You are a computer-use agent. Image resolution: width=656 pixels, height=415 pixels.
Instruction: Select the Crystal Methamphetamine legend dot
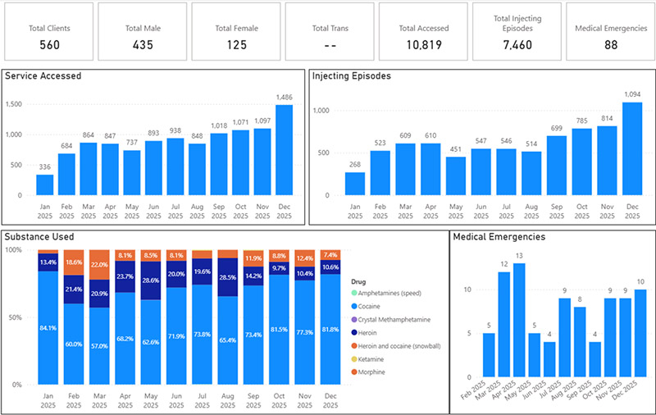click(x=353, y=319)
